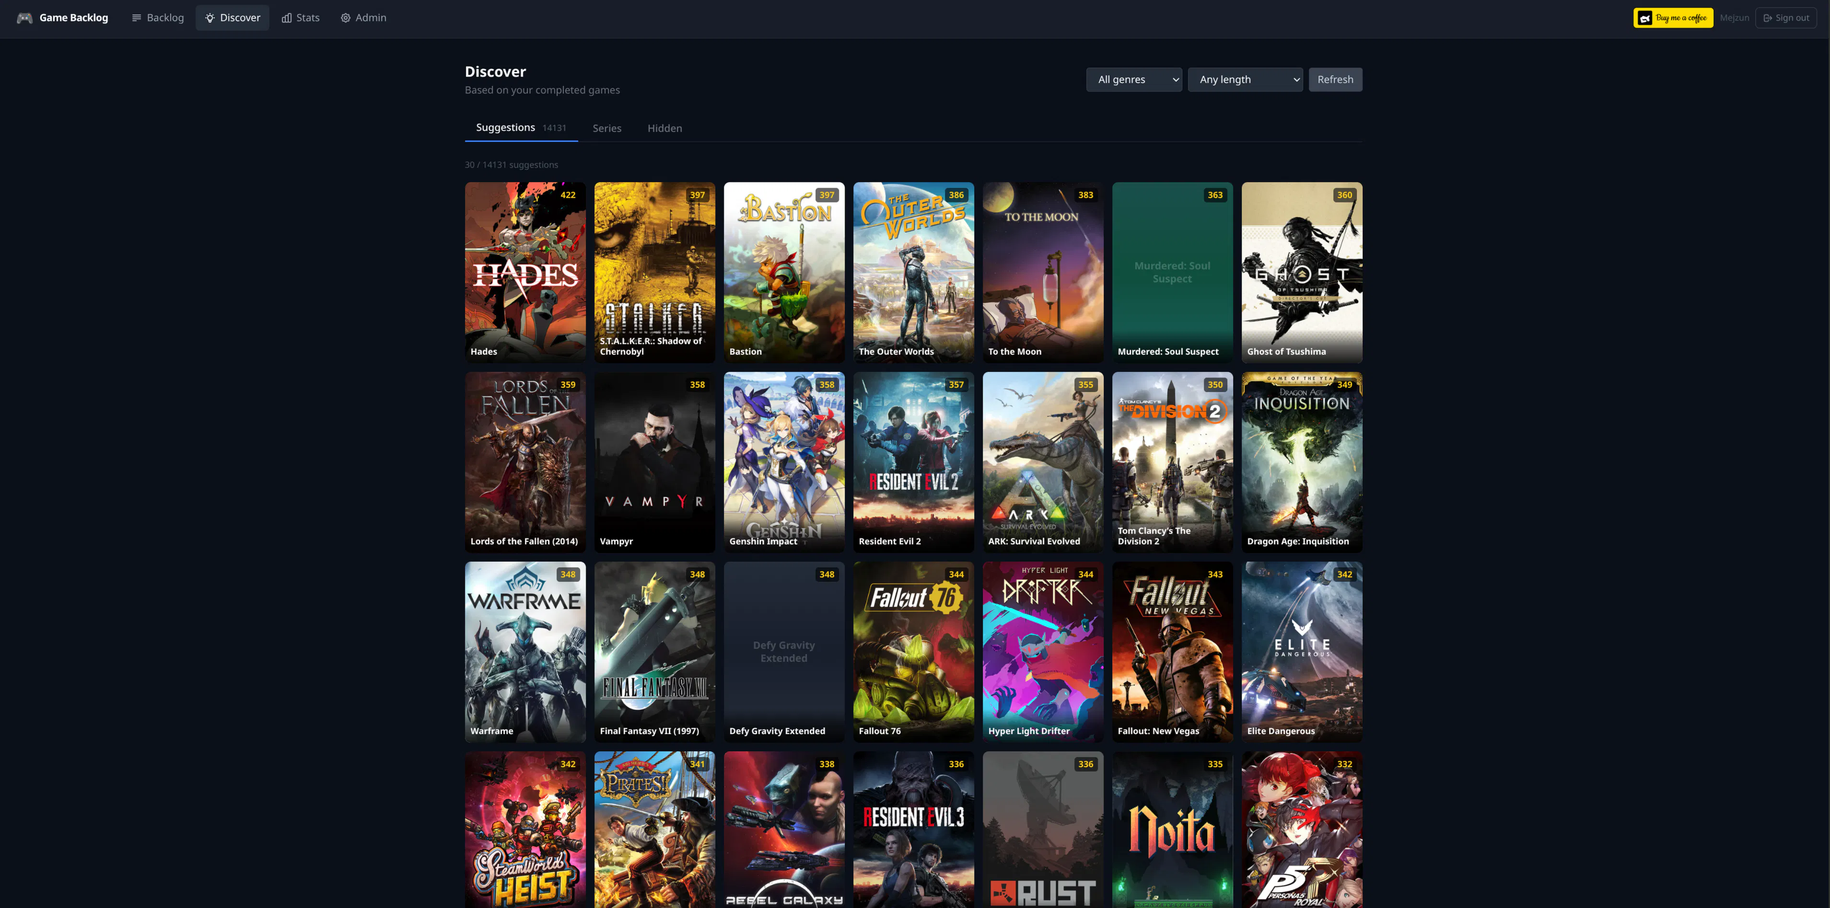This screenshot has height=908, width=1830.
Task: Open Lords of the Fallen (2014) card
Action: point(525,462)
